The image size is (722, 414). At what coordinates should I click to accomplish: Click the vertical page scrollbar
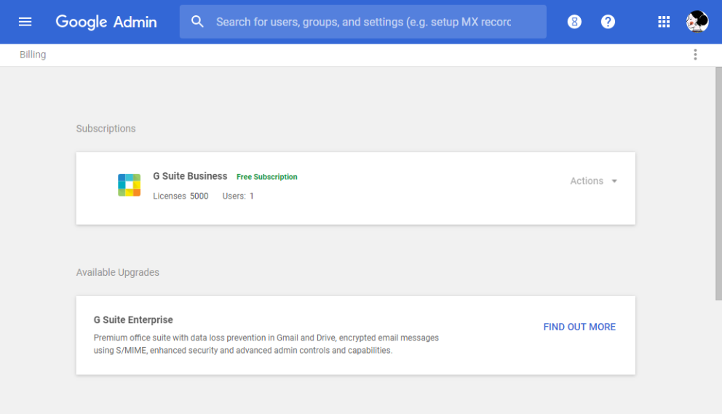pos(718,183)
